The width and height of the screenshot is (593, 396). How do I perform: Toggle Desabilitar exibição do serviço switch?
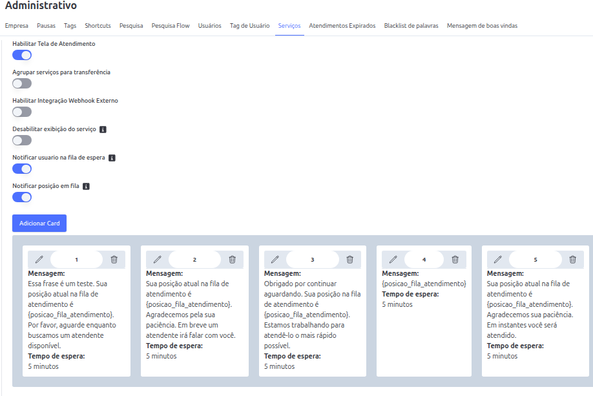click(x=22, y=140)
